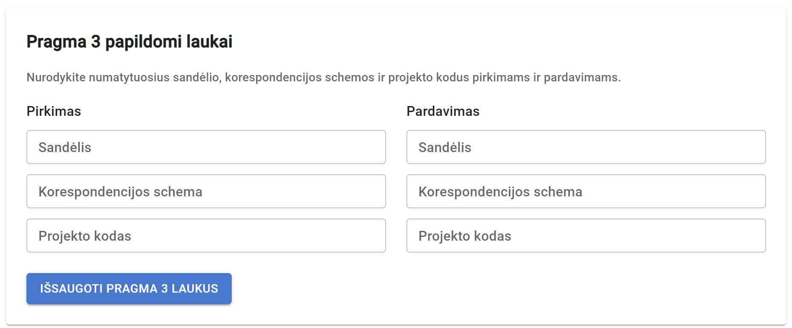The width and height of the screenshot is (792, 328).
Task: Select the Korespondencijos schema field in Pirkimas column
Action: click(x=206, y=191)
